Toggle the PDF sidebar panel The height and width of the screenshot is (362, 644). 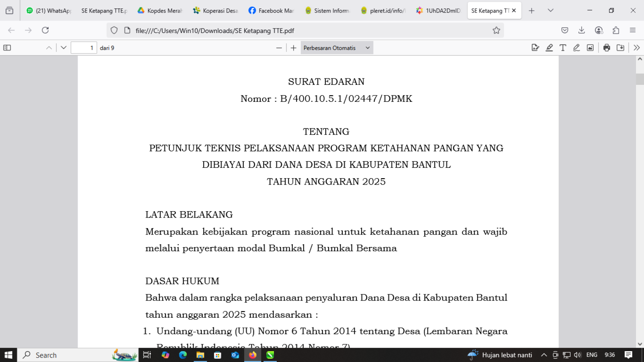[x=7, y=48]
